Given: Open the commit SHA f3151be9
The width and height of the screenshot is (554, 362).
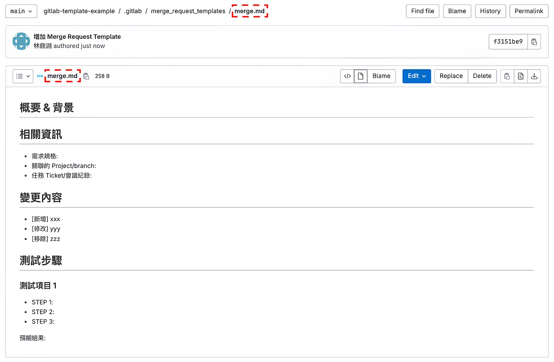Looking at the screenshot, I should tap(508, 42).
